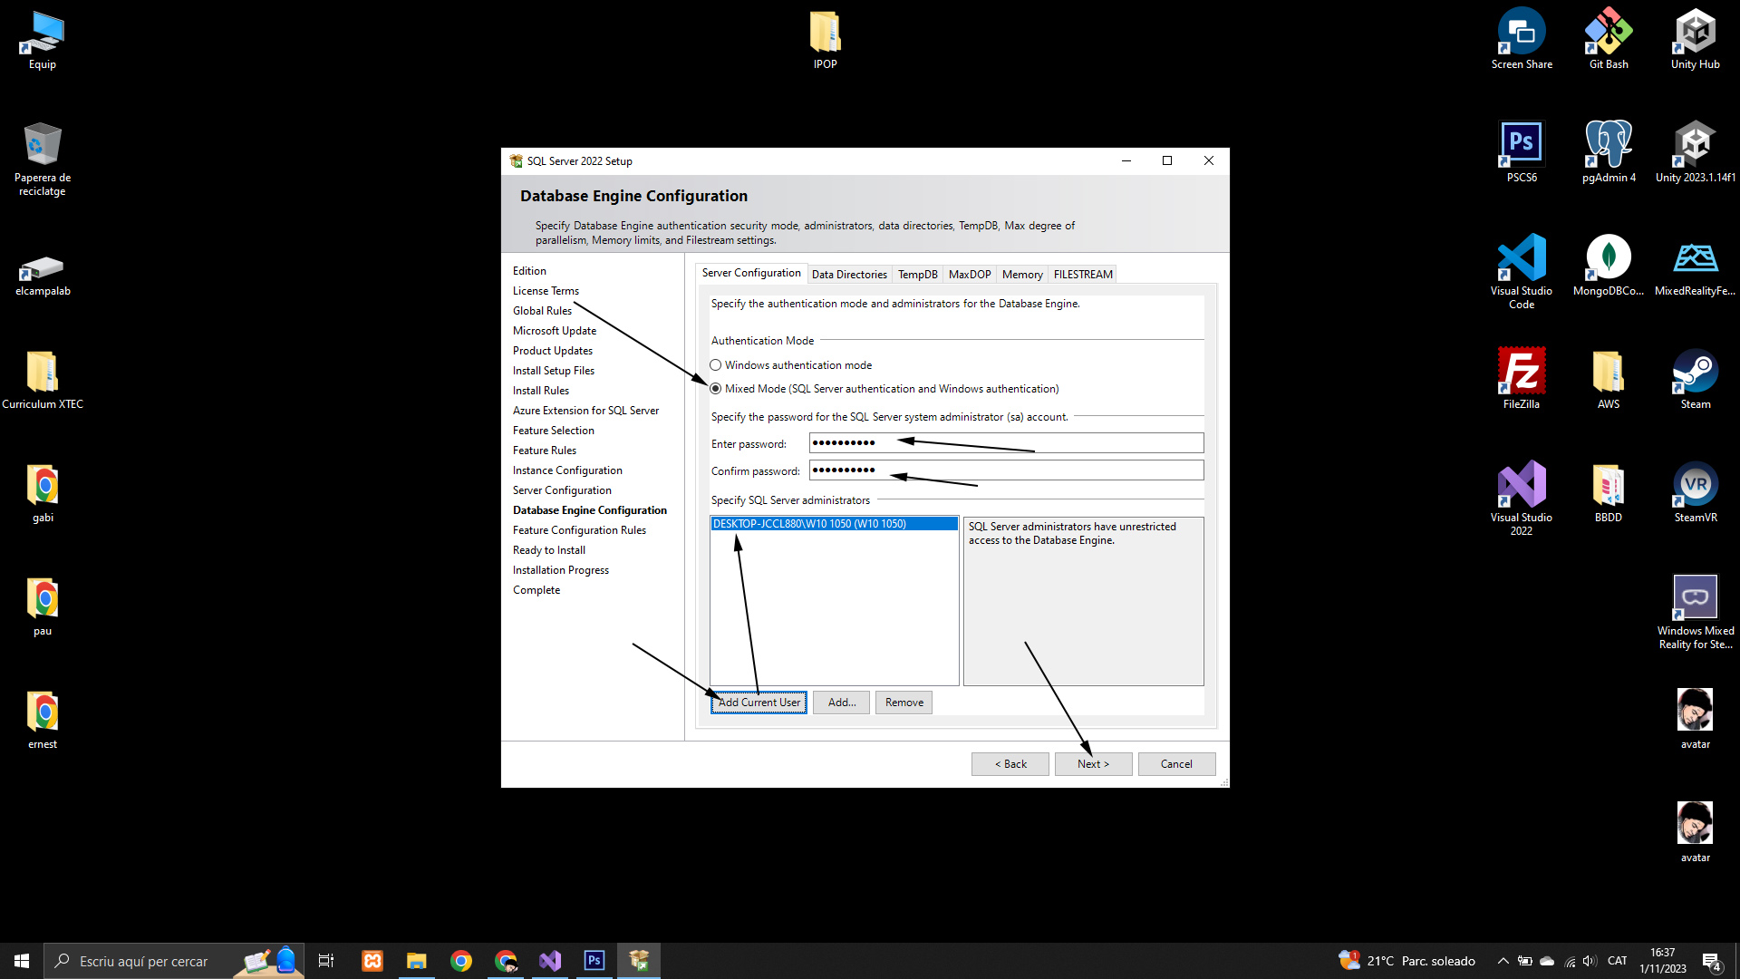This screenshot has height=979, width=1740.
Task: Click the Enter password field
Action: pyautogui.click(x=1006, y=443)
